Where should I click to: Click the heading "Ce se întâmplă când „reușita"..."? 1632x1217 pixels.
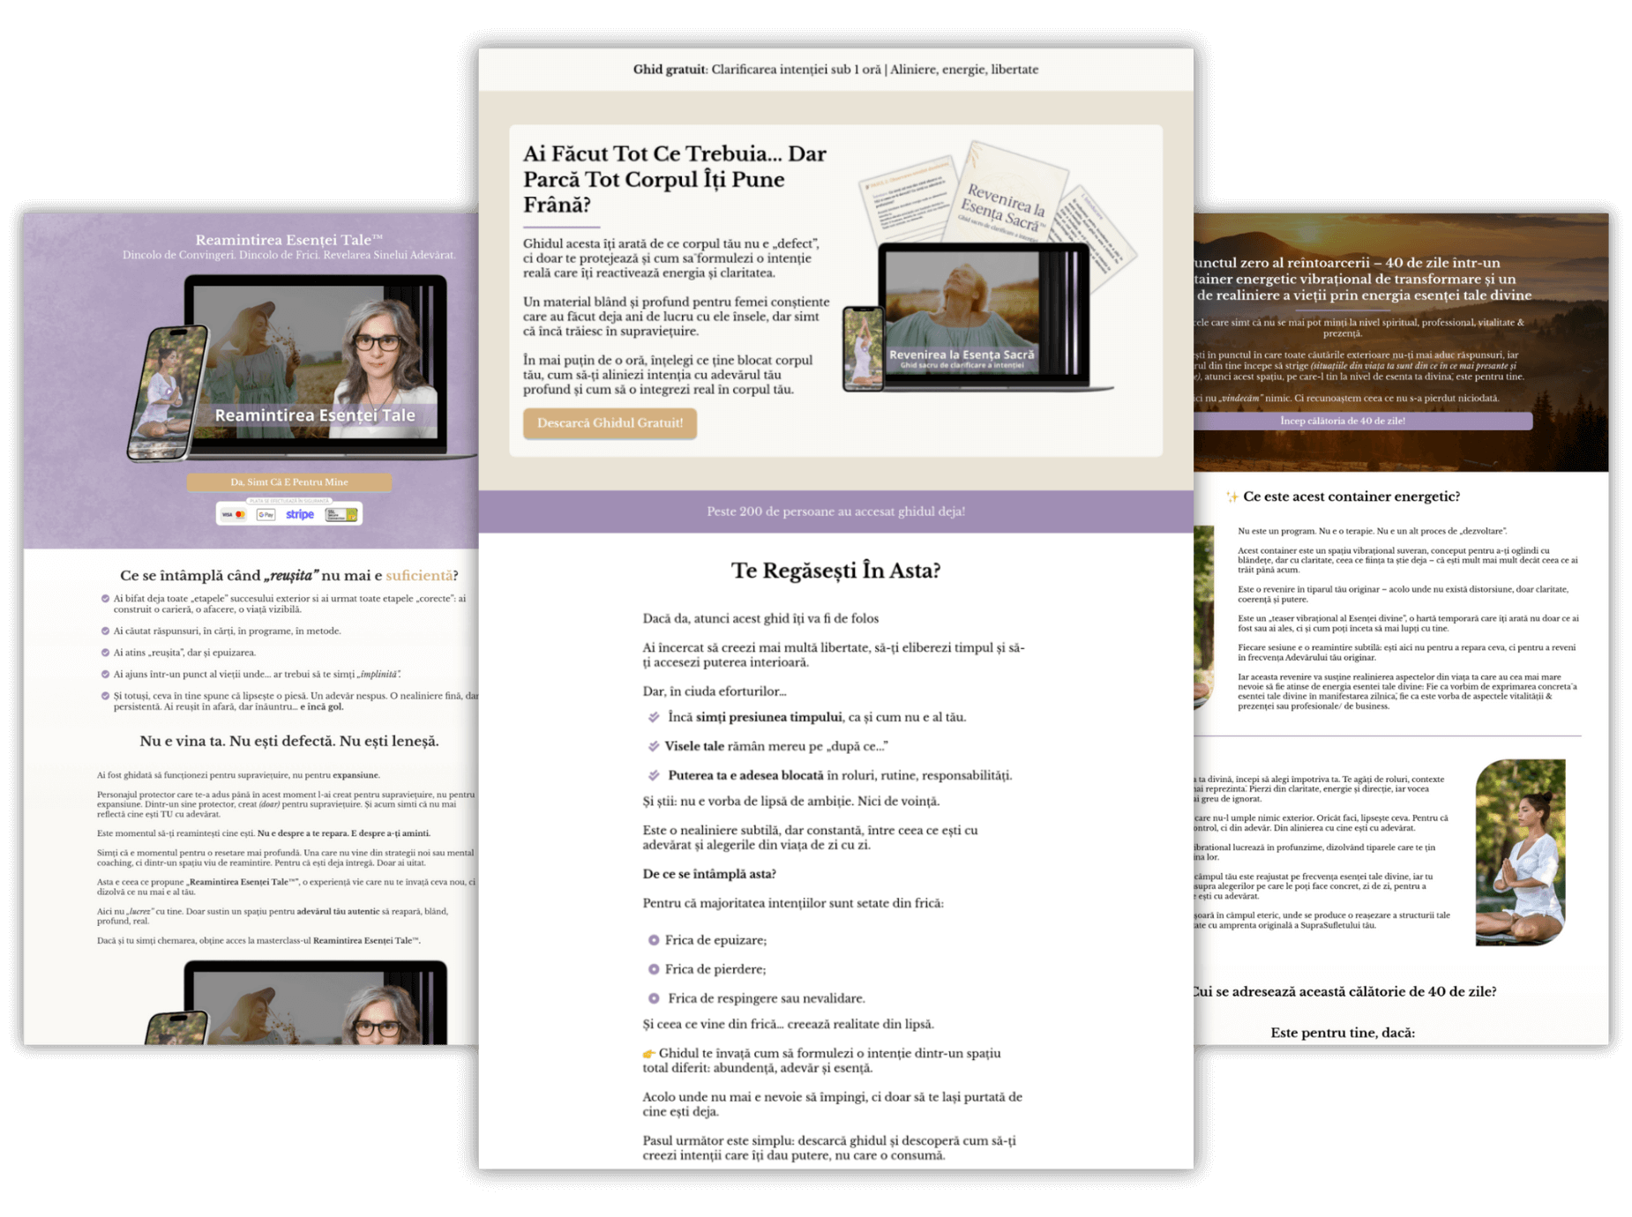pyautogui.click(x=289, y=576)
